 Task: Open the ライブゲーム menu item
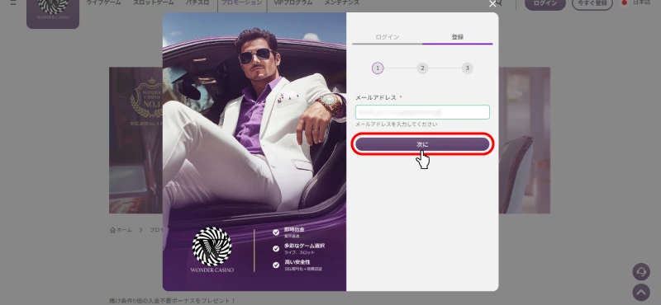pos(103,2)
